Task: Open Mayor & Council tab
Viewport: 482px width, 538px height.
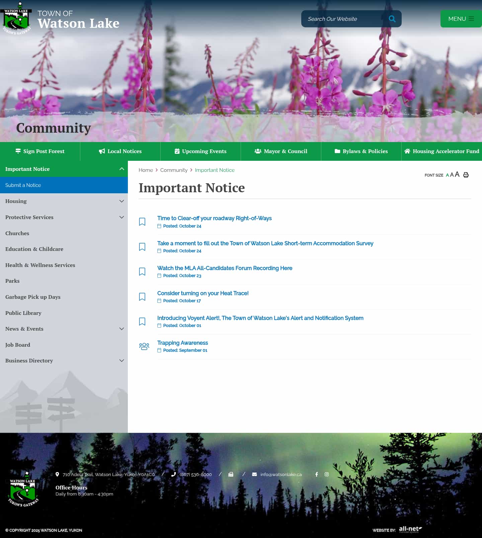Action: [281, 151]
